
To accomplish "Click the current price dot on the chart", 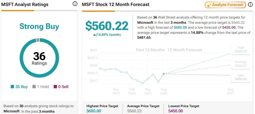I will [x=164, y=74].
